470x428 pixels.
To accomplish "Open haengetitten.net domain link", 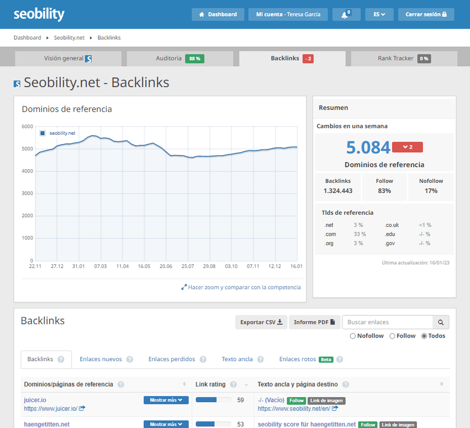I will (x=47, y=425).
